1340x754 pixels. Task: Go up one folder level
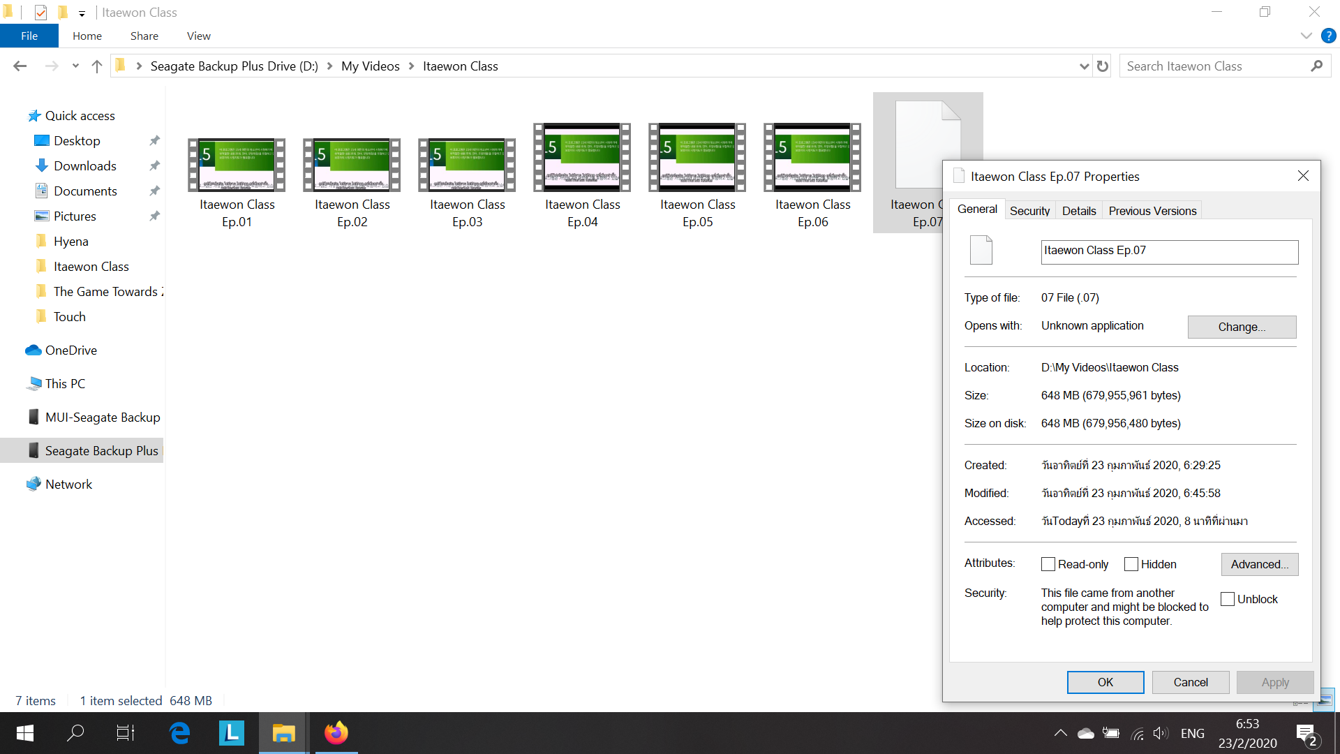97,66
